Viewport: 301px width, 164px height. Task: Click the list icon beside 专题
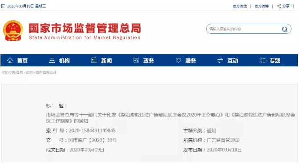pyautogui.click(x=262, y=61)
